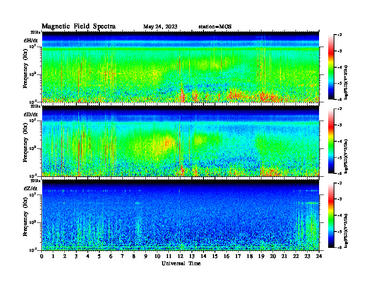This screenshot has height=294, width=380.
Task: Click hour "19" on the Universal Time axis
Action: pos(261,256)
